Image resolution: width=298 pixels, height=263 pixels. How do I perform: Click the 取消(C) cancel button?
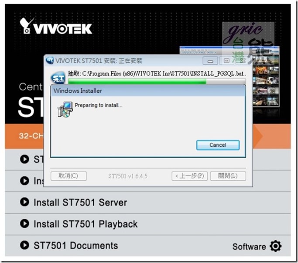pyautogui.click(x=69, y=176)
